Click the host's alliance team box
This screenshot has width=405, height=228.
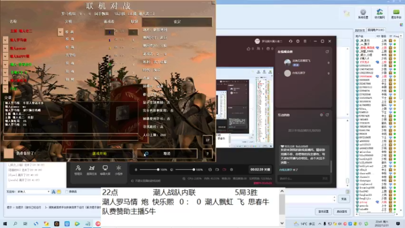click(x=133, y=32)
